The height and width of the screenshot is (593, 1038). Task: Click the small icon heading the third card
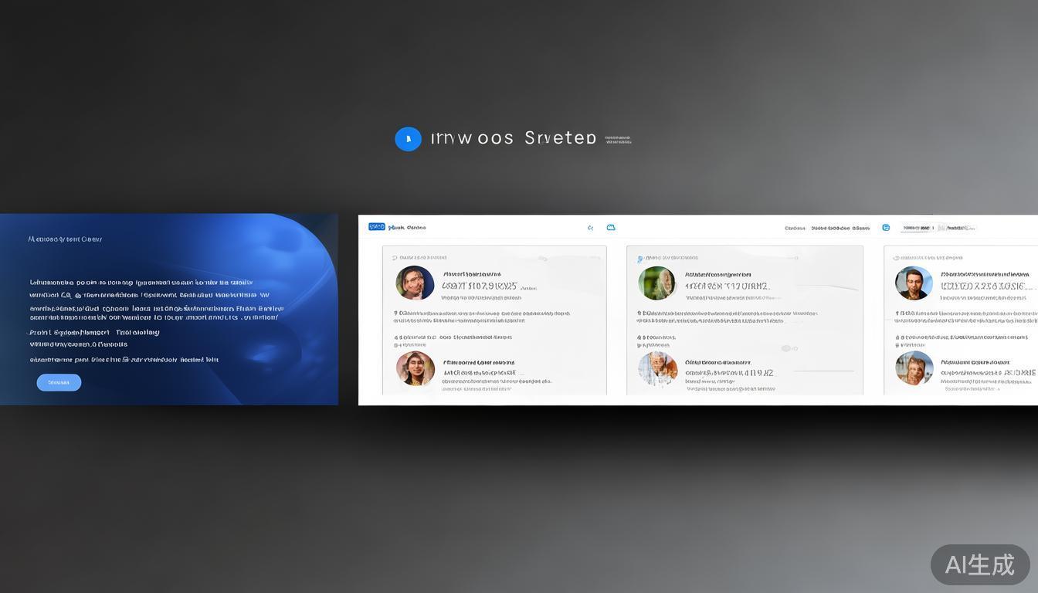(x=896, y=258)
